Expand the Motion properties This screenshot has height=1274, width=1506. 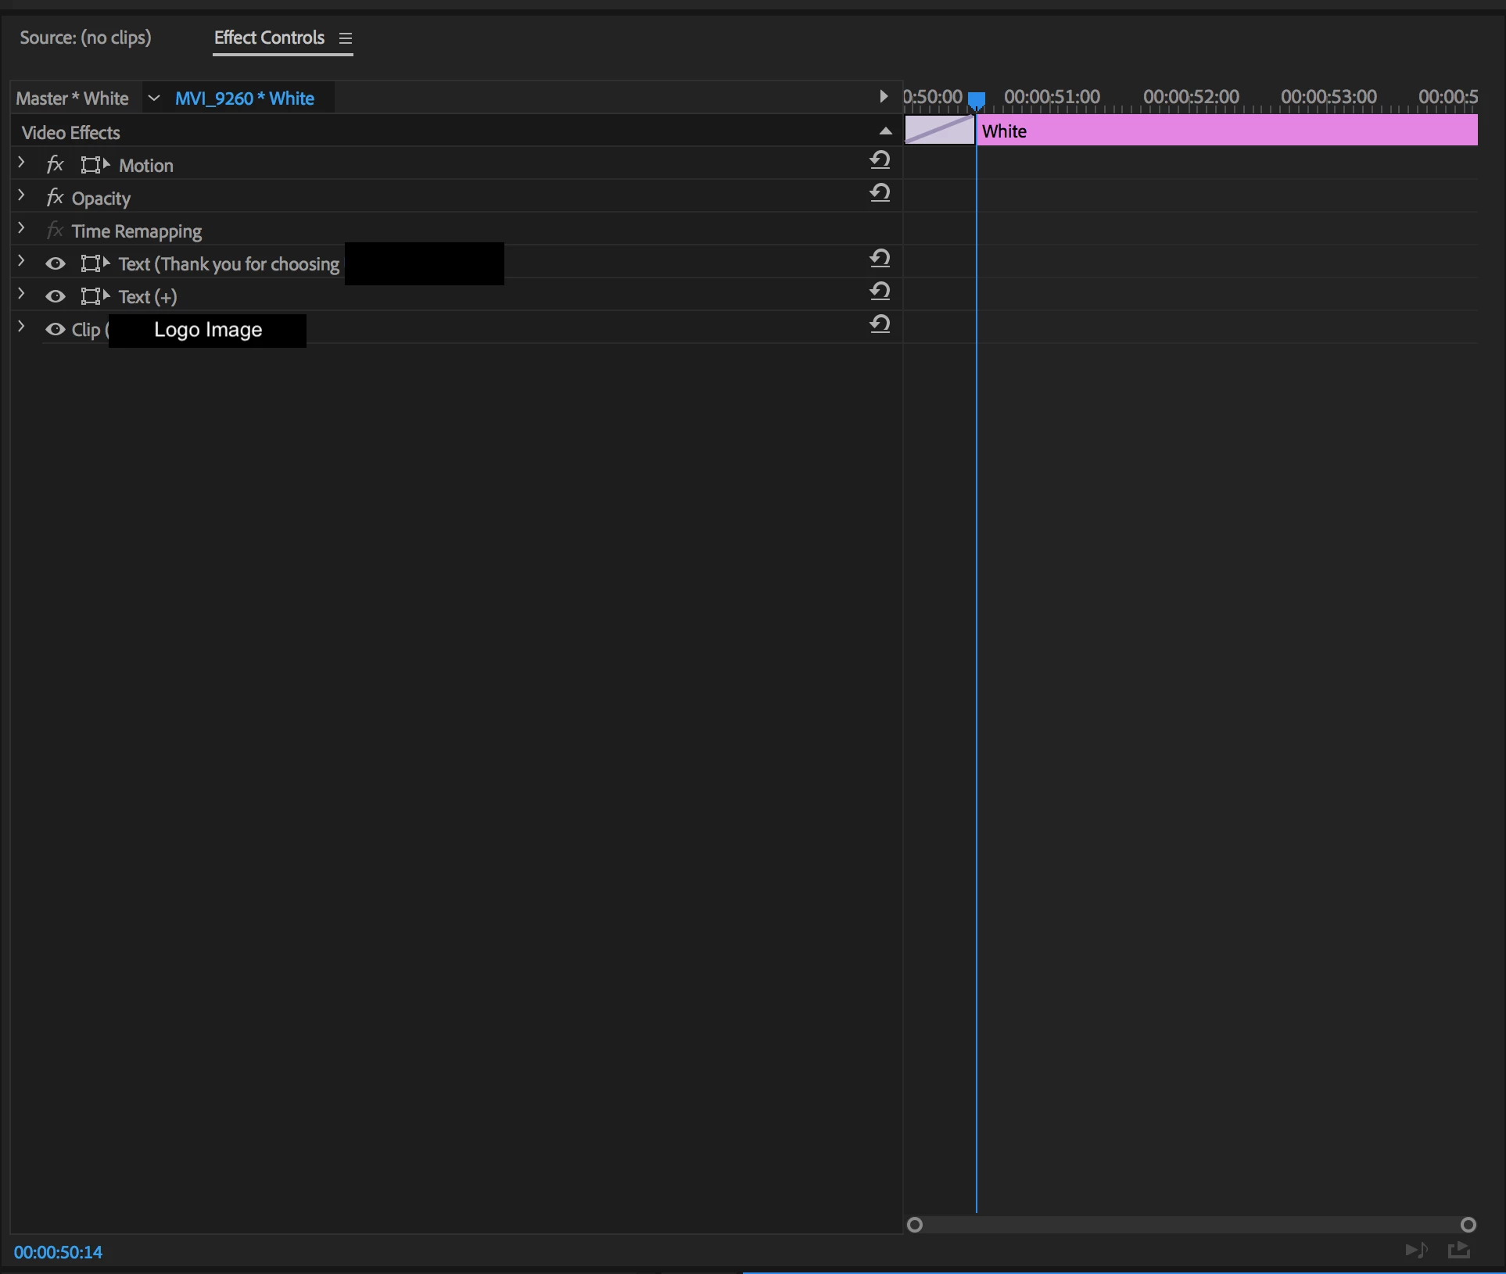21,163
